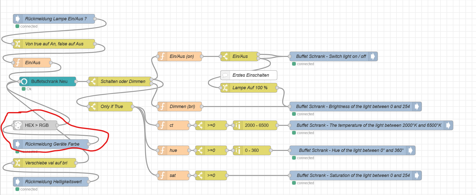This screenshot has height=195, width=476.
Task: Click the Alexa ring icon on Buffetschrank Neu
Action: click(x=24, y=81)
